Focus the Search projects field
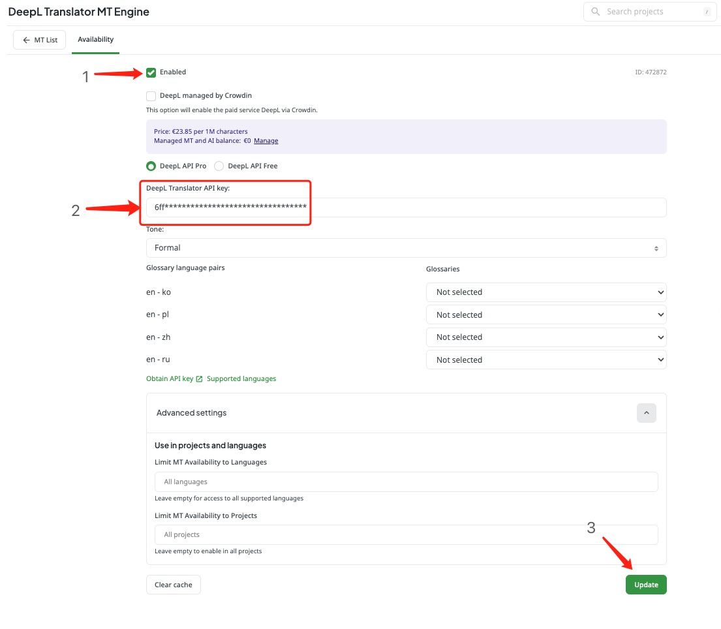This screenshot has height=629, width=721. coord(650,12)
